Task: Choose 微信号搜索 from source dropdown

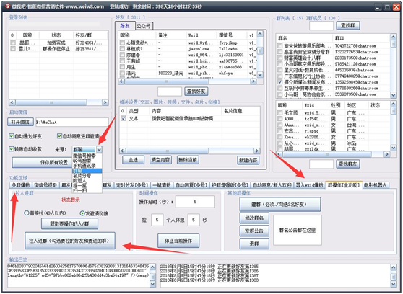Action: click(x=84, y=156)
